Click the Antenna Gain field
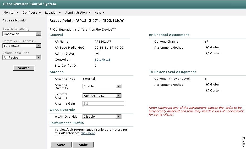246x149 pixels. (103, 103)
